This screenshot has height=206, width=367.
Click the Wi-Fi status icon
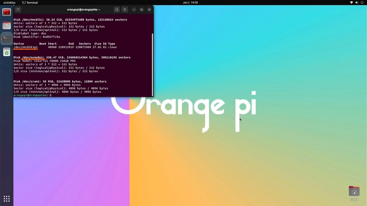pos(351,2)
